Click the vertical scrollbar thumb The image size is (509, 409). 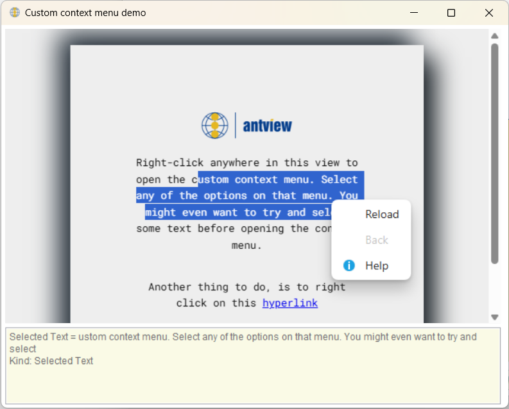(494, 154)
